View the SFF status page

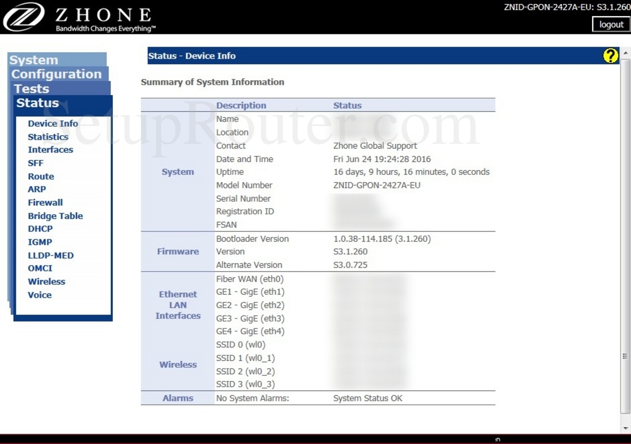36,163
